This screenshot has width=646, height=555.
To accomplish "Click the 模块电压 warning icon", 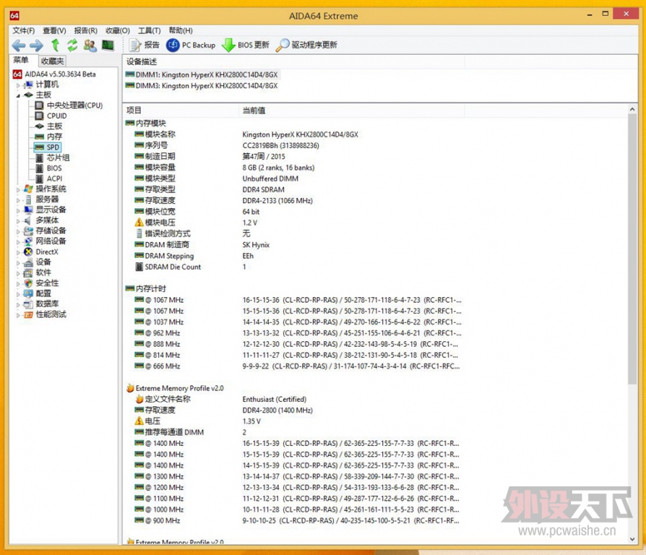I will click(139, 222).
